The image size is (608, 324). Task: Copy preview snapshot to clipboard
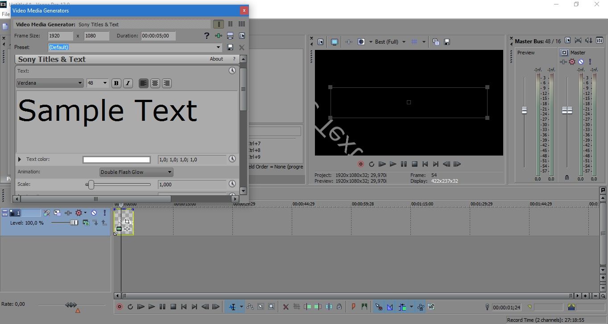coord(436,42)
